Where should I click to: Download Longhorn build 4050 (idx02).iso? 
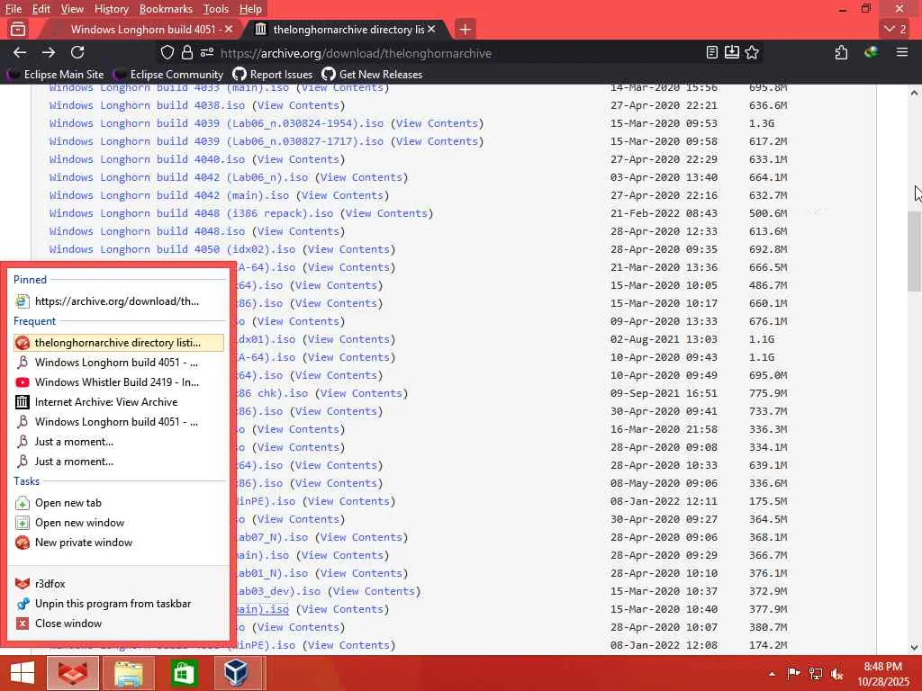tap(172, 250)
